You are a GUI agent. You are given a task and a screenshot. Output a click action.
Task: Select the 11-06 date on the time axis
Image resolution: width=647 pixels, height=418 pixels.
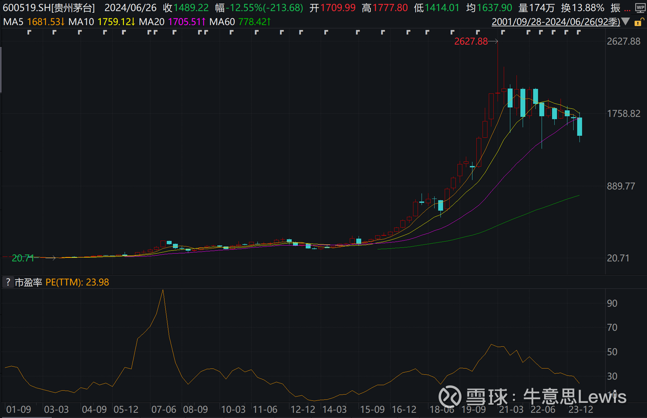[265, 410]
